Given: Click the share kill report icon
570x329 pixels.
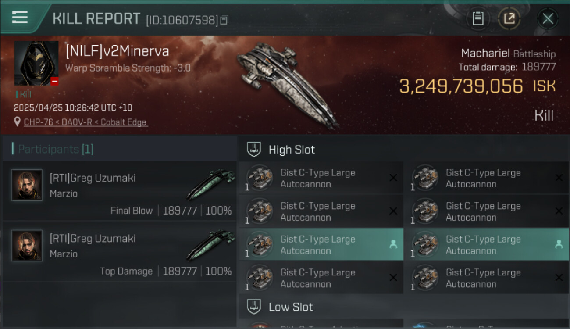Looking at the screenshot, I should pyautogui.click(x=509, y=18).
